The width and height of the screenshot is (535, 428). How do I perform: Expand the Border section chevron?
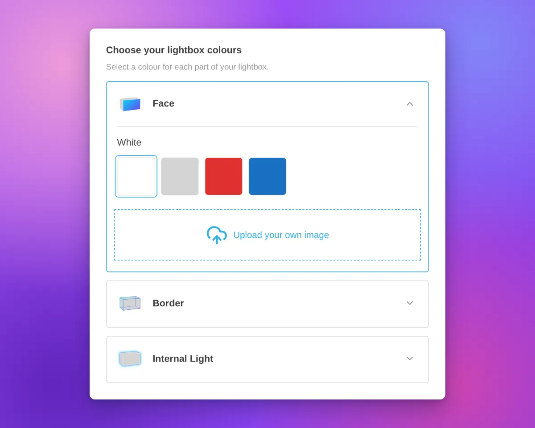[x=410, y=303]
